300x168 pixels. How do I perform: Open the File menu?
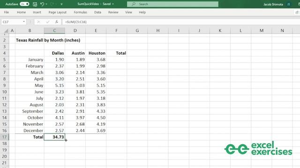pos(6,12)
